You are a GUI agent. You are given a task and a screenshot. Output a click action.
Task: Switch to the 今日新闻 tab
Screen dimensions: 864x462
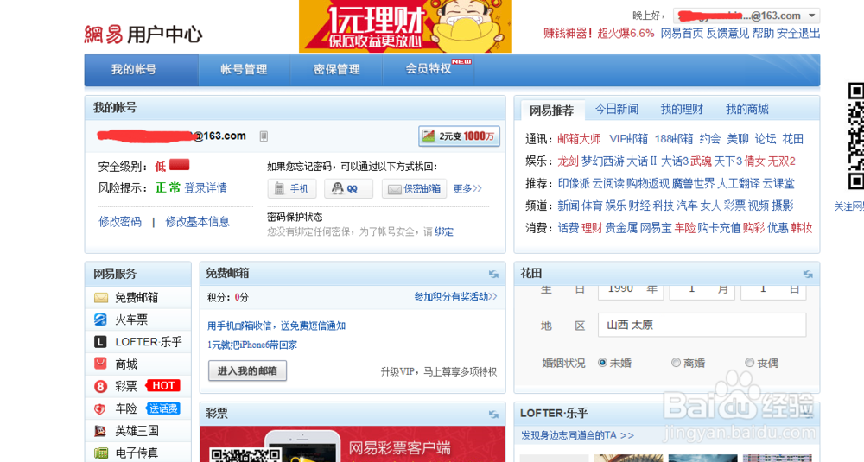(617, 109)
